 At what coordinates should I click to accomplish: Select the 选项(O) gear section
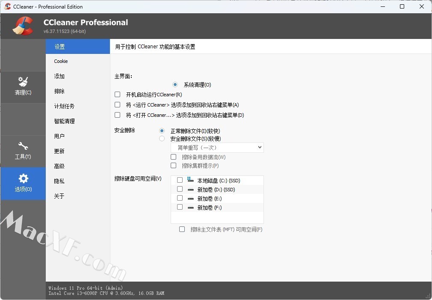click(23, 183)
